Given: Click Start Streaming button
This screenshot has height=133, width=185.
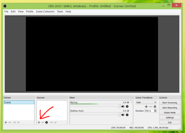Looking at the screenshot, I should (x=170, y=103).
